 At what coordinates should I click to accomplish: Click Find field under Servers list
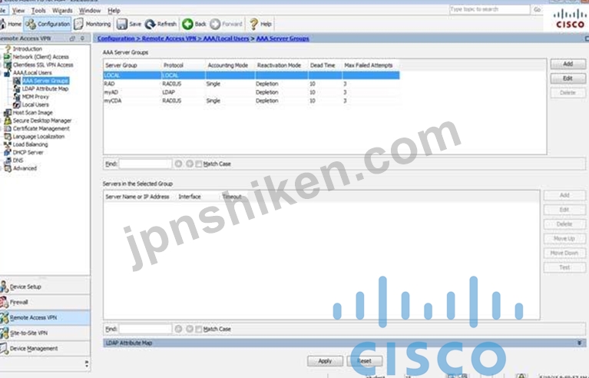click(x=145, y=329)
